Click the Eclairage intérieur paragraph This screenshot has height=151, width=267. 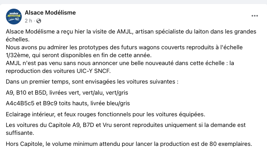coord(105,114)
